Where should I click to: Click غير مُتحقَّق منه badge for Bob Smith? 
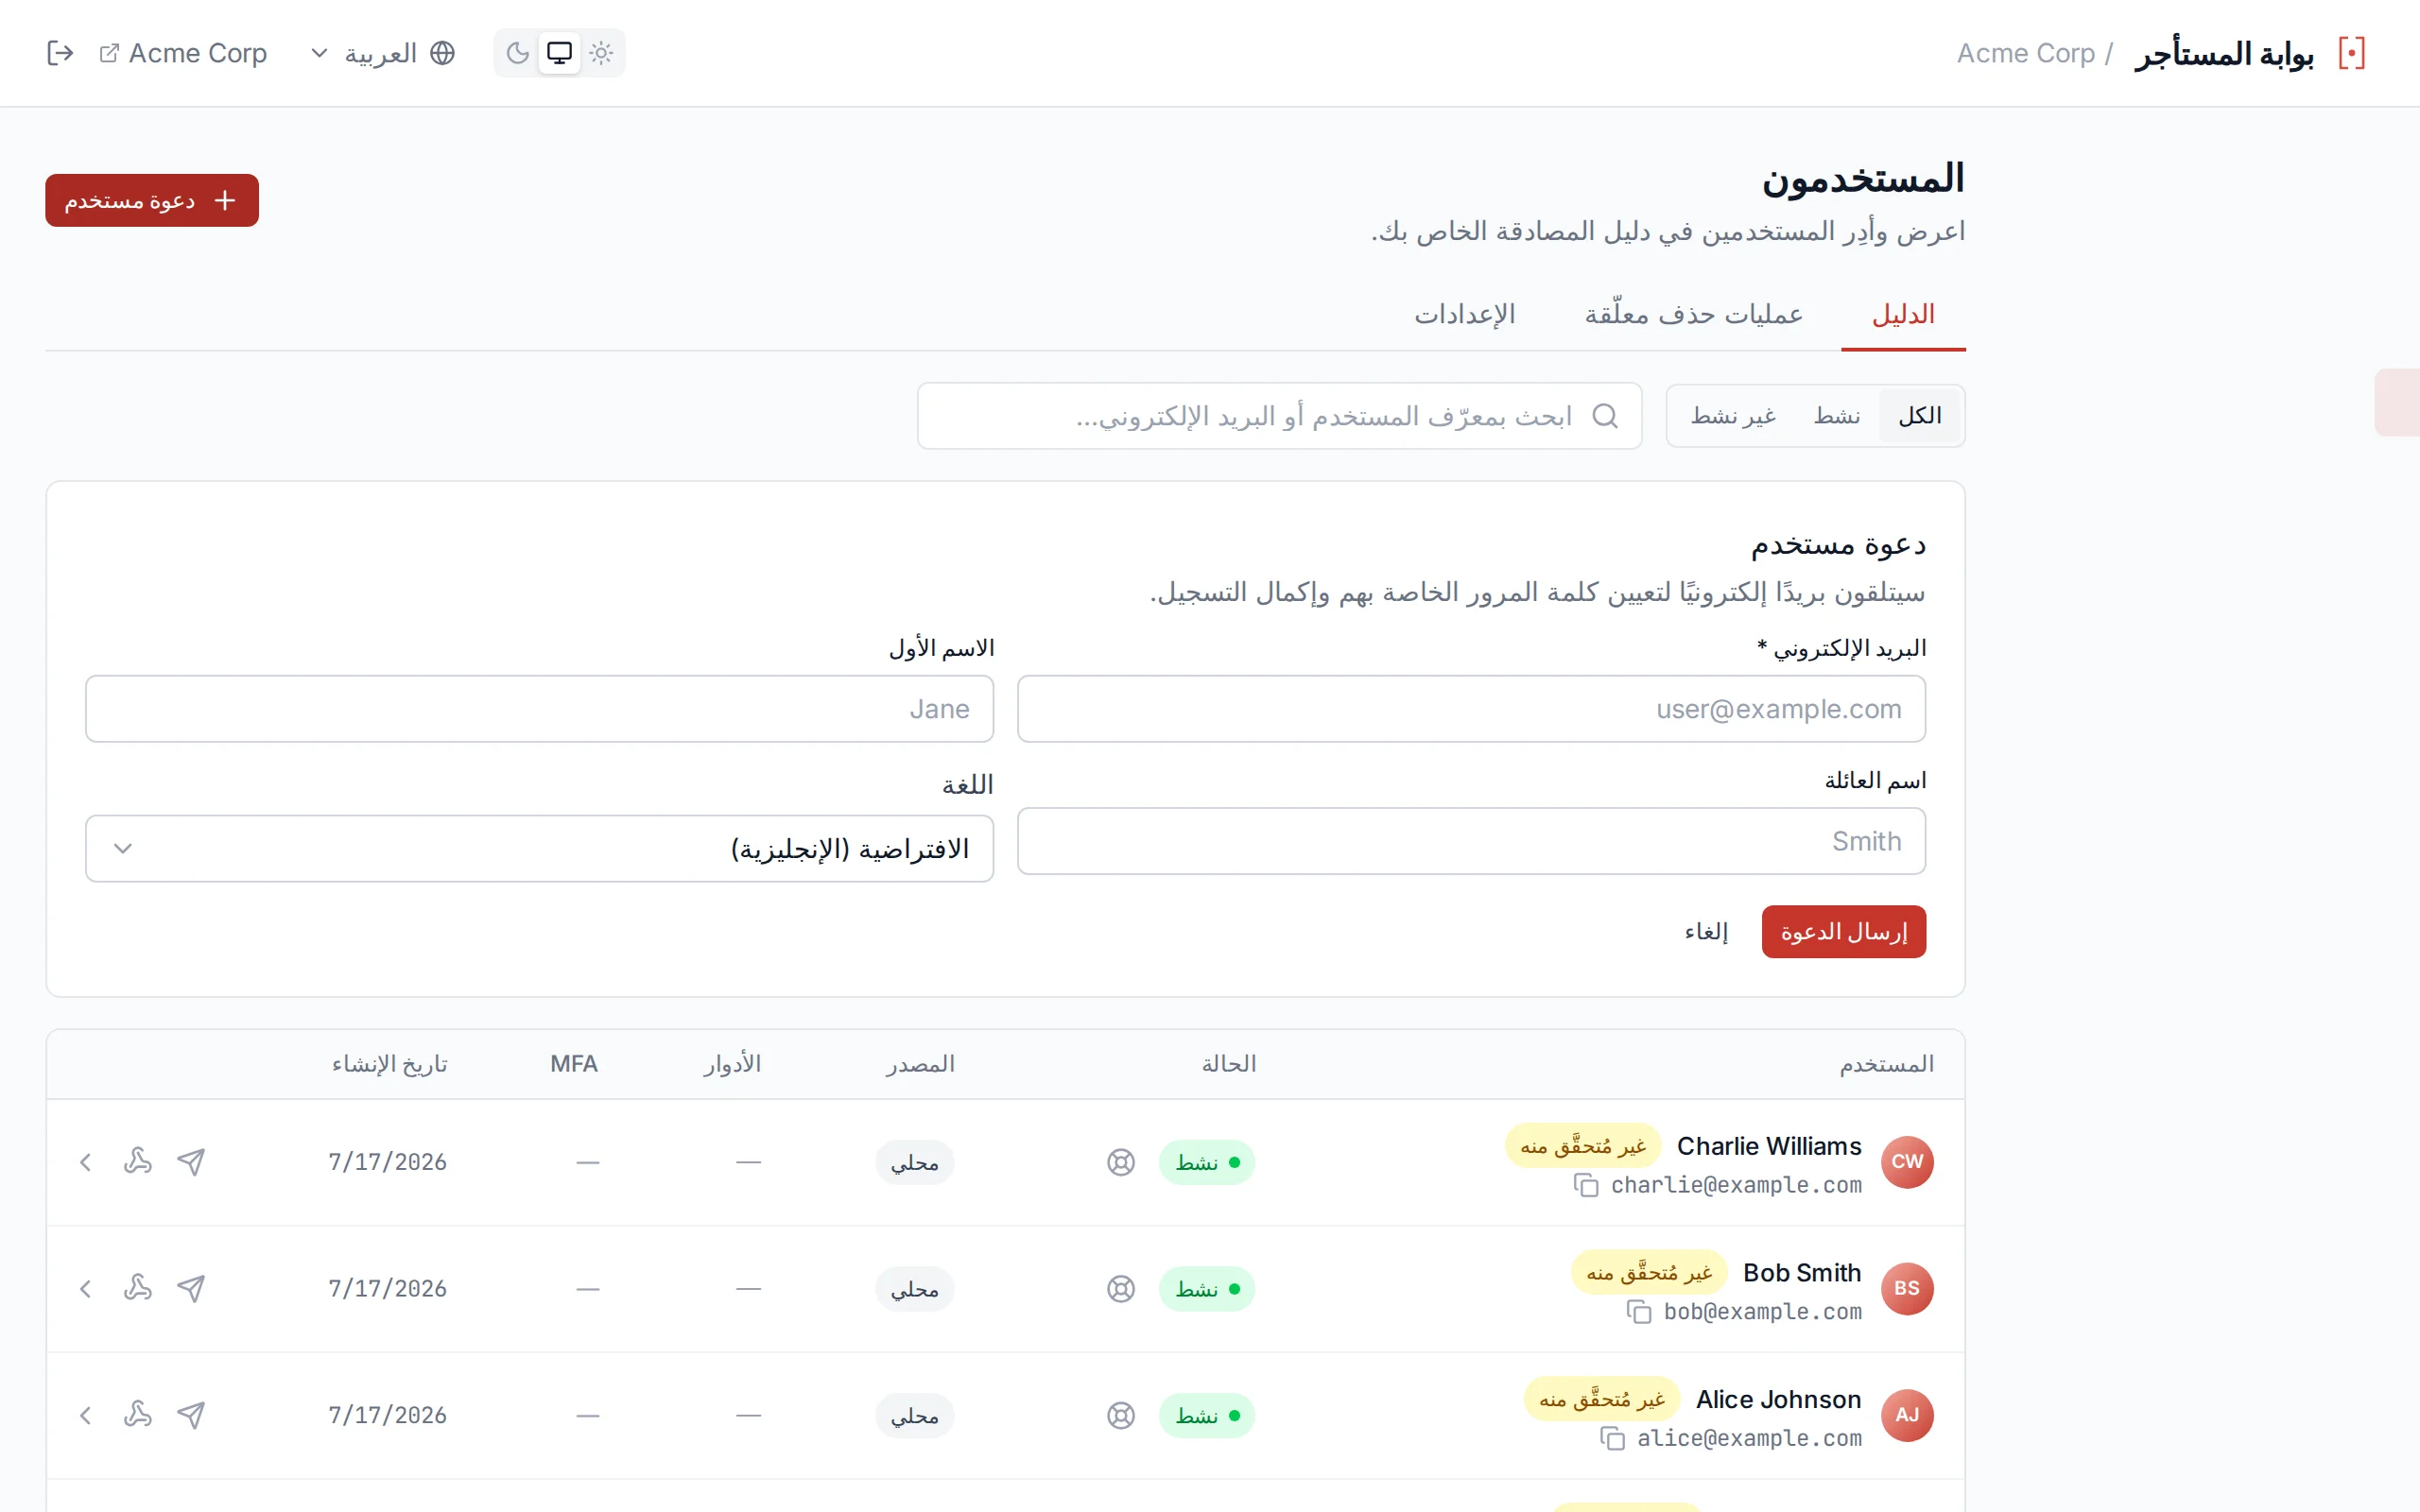(1649, 1273)
